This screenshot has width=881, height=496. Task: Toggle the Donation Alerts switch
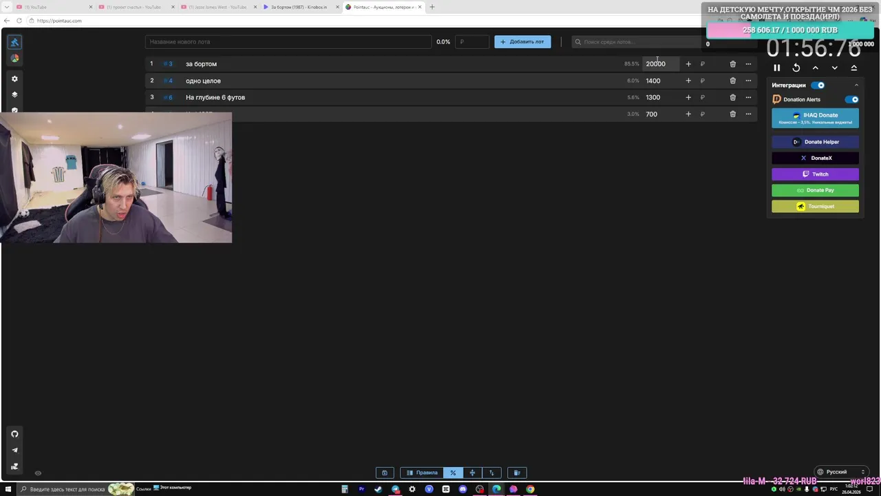(x=852, y=99)
